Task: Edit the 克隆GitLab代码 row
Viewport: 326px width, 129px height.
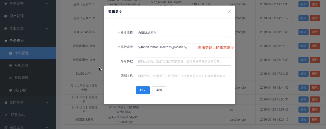Action: tap(304, 32)
